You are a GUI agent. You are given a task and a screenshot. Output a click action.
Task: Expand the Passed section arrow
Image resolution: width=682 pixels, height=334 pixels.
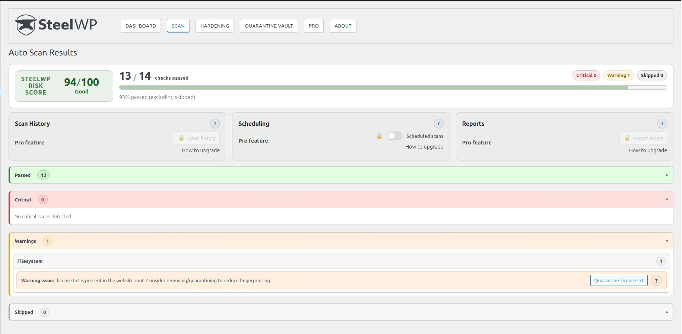667,175
